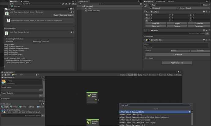Click the Add Component button
This screenshot has height=126, width=211.
pyautogui.click(x=176, y=63)
